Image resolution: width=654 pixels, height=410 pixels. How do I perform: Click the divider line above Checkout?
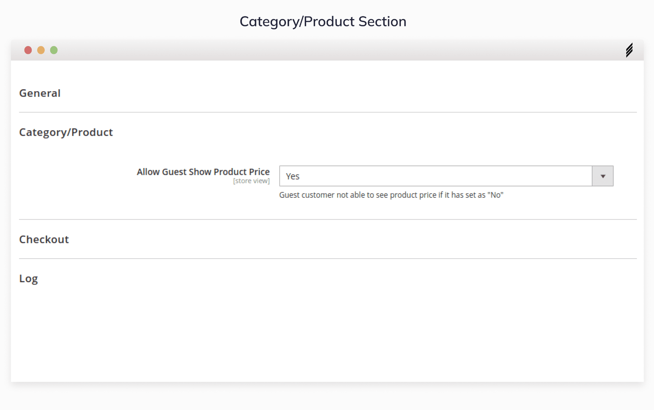(328, 219)
